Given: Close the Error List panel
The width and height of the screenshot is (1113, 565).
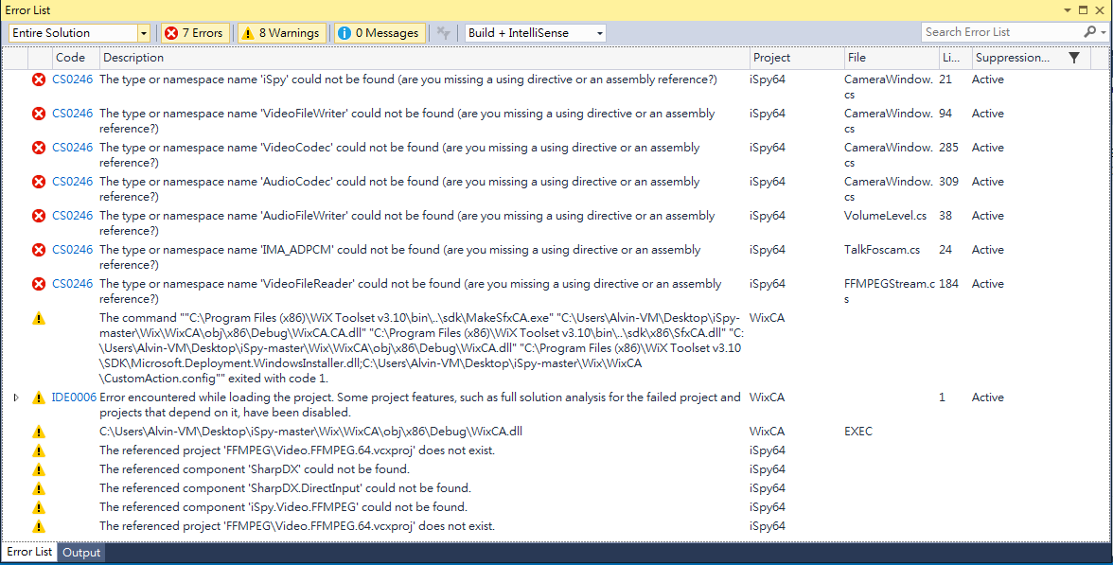Looking at the screenshot, I should coord(1099,9).
